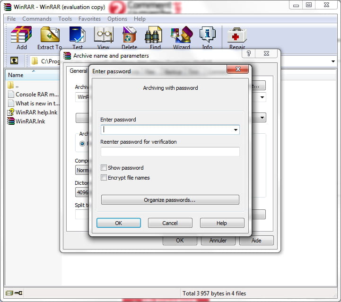Click the Find binoculars icon
341x302 pixels.
tap(153, 35)
